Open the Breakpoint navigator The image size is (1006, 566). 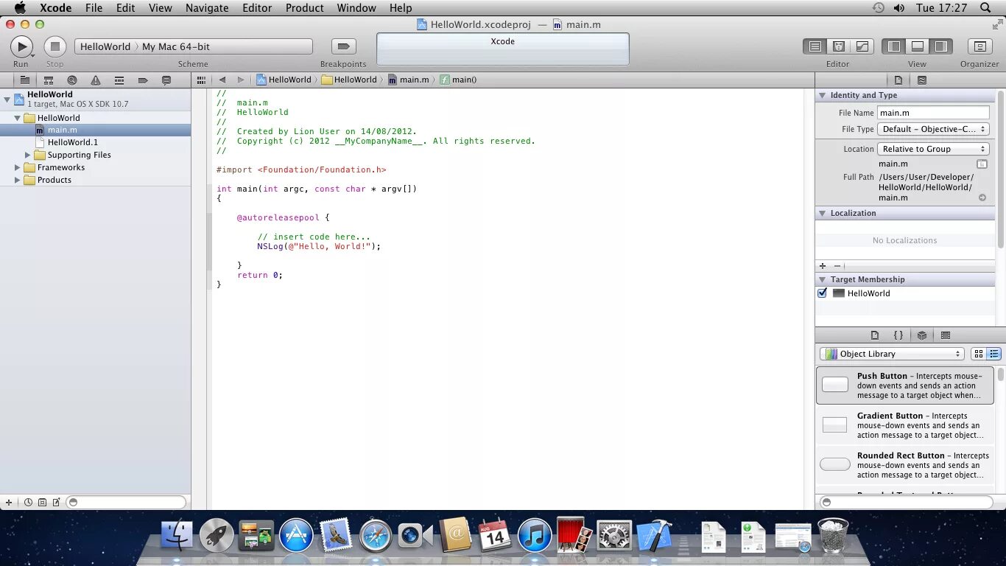pyautogui.click(x=143, y=80)
